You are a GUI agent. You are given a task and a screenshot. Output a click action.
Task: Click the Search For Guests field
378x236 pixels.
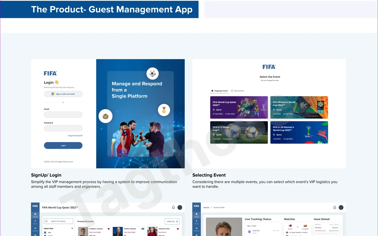[58, 221]
